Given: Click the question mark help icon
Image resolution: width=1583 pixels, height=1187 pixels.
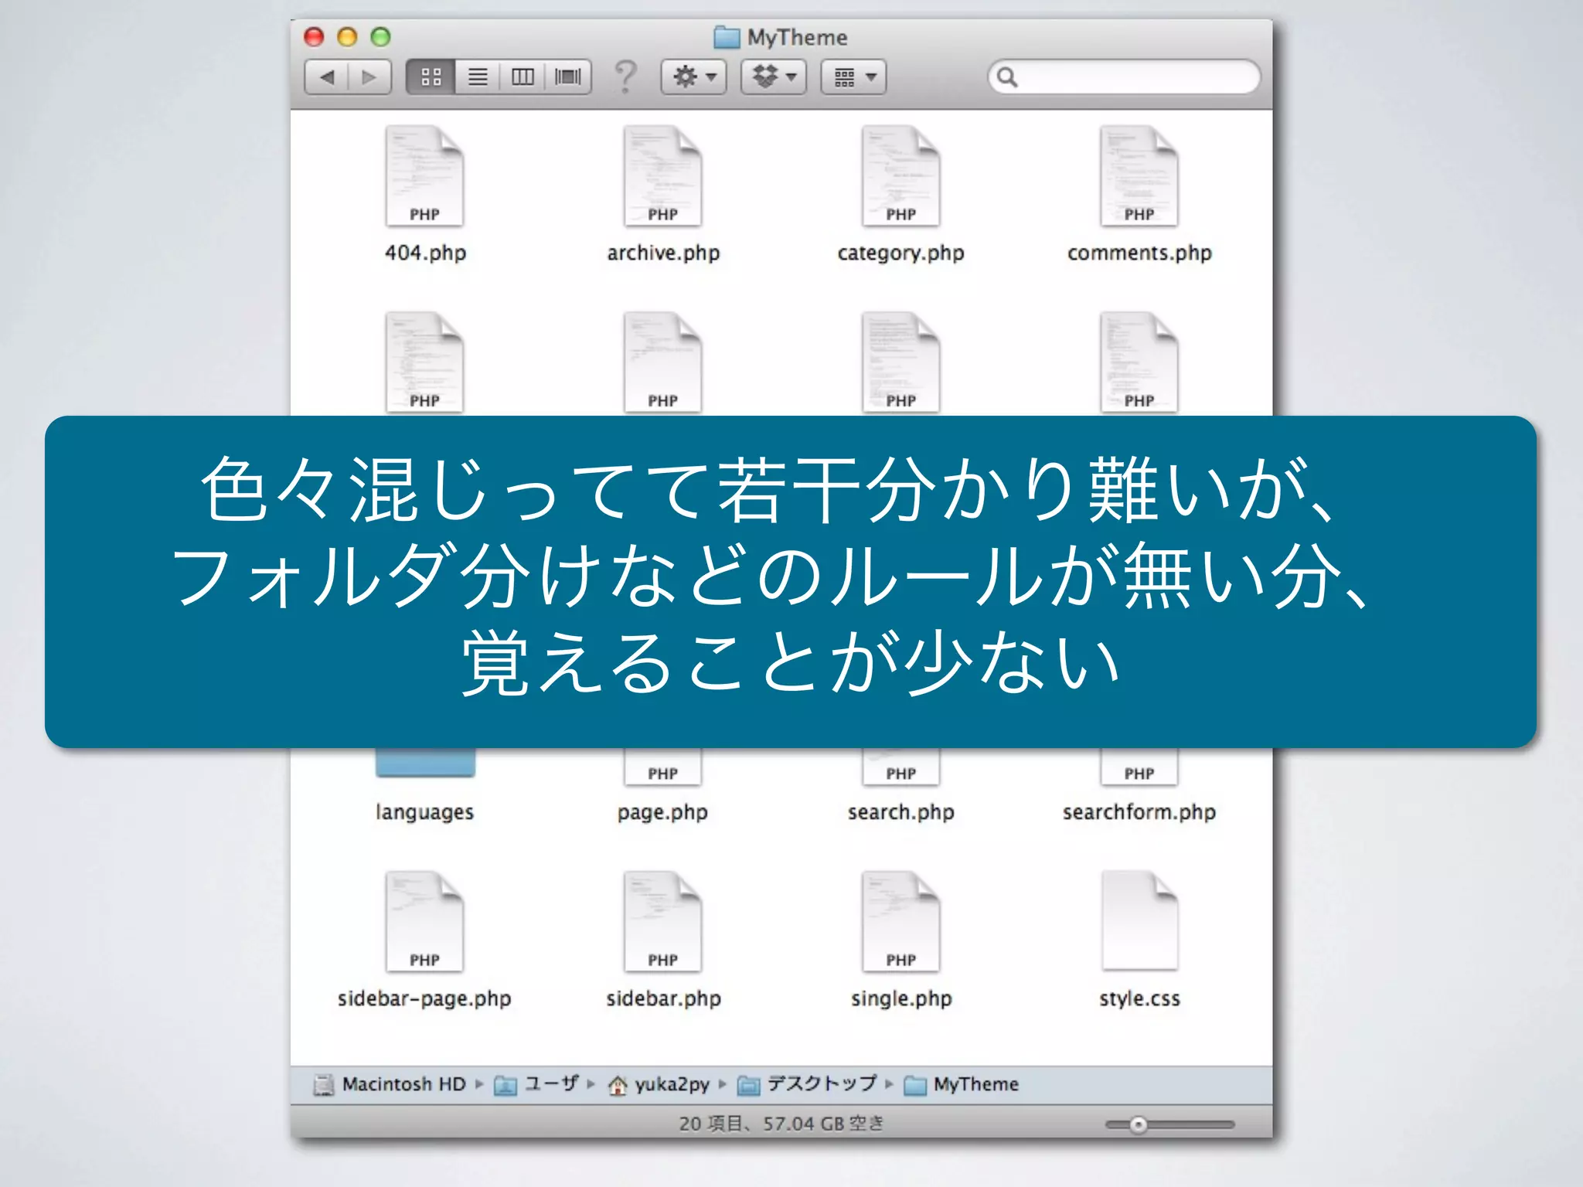Looking at the screenshot, I should coord(625,77).
